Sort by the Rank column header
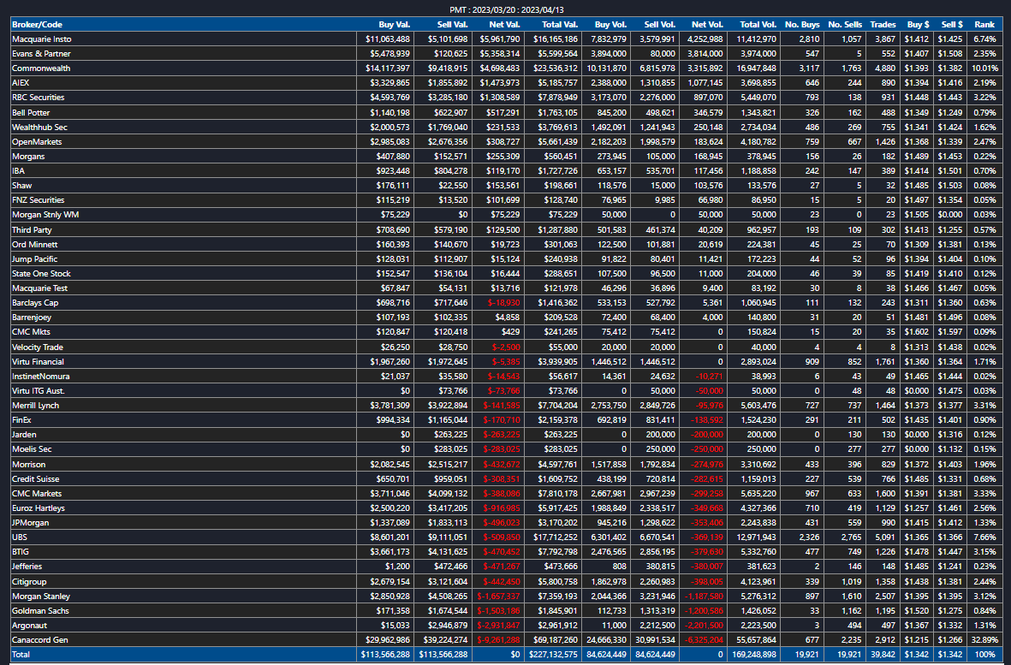The image size is (1011, 665). (984, 25)
